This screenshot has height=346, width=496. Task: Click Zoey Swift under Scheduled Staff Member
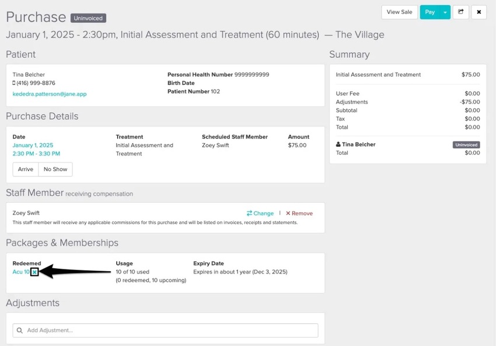pos(215,145)
